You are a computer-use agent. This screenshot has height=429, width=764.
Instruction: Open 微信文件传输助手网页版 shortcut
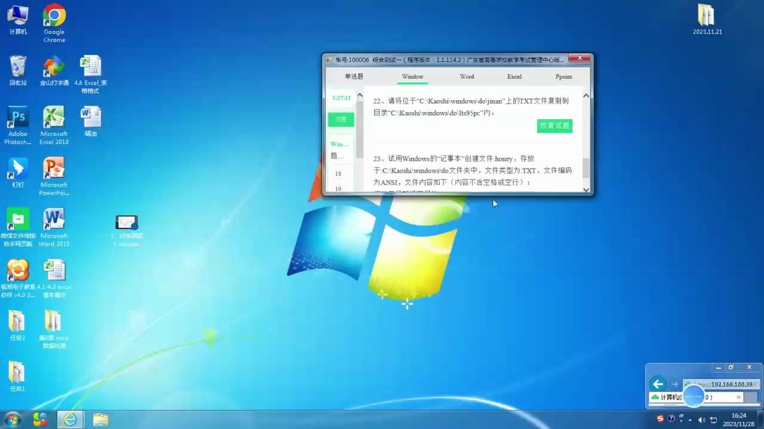[18, 228]
